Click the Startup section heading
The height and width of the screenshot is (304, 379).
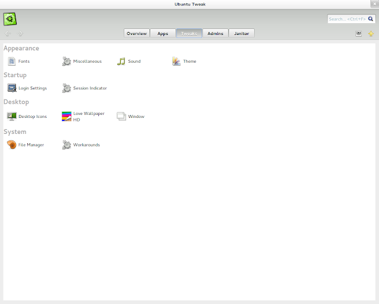[x=15, y=75]
